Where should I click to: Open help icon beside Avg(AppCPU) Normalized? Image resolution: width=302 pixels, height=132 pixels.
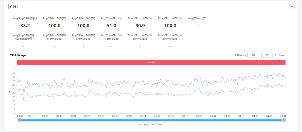tap(31, 38)
